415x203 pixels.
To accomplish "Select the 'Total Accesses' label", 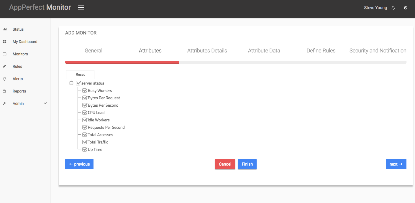I will [101, 135].
